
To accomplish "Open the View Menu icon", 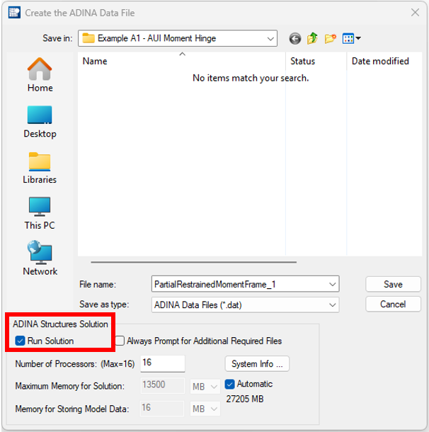I will pos(348,38).
